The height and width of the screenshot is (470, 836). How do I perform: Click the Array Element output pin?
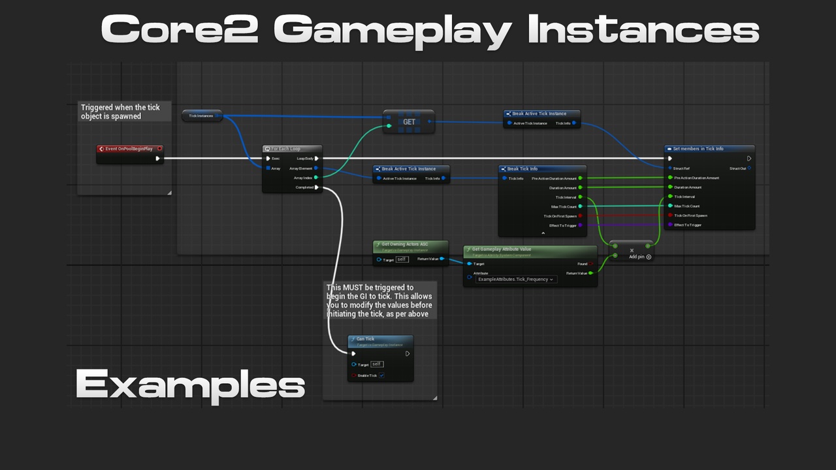coord(317,168)
